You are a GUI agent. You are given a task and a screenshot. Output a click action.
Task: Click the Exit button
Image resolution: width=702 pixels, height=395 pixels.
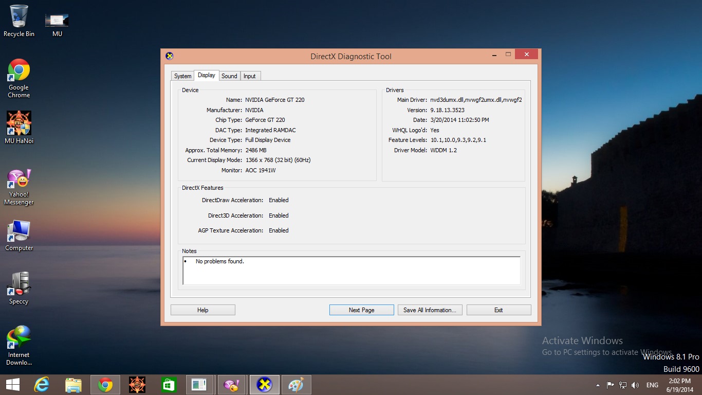point(498,310)
